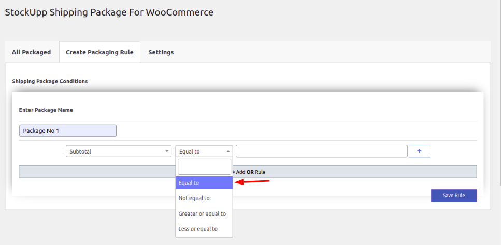Click the condition value input field
Image resolution: width=501 pixels, height=245 pixels.
point(321,151)
